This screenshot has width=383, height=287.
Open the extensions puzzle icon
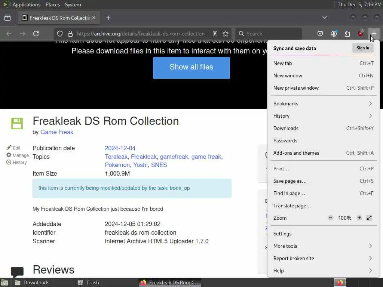347,34
